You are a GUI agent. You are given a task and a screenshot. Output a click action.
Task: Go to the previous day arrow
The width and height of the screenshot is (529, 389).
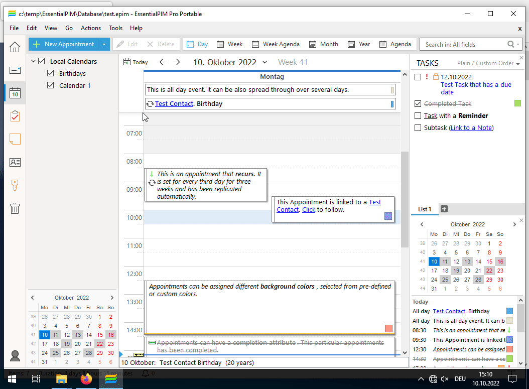click(x=163, y=62)
